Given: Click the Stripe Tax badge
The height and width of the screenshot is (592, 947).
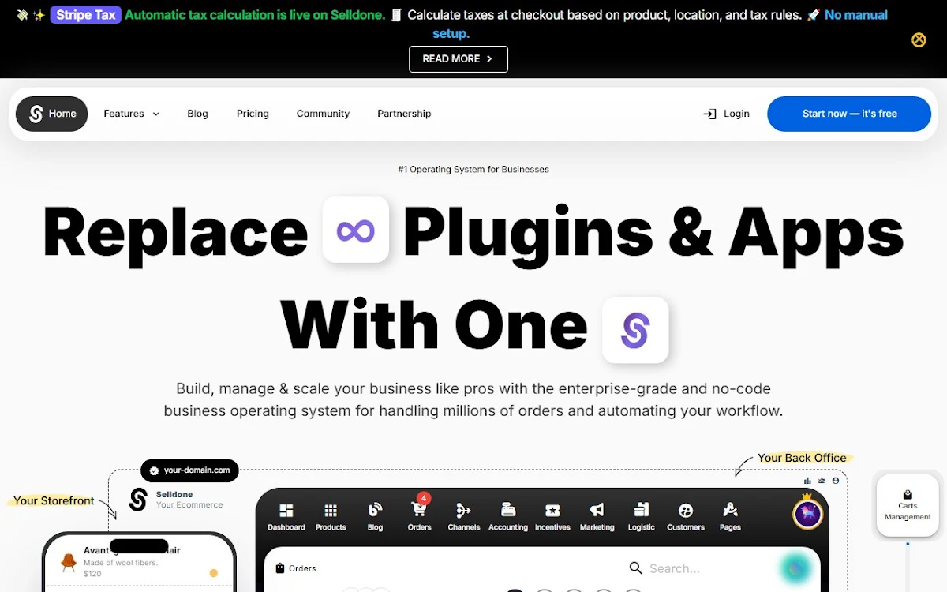Looking at the screenshot, I should pos(85,14).
